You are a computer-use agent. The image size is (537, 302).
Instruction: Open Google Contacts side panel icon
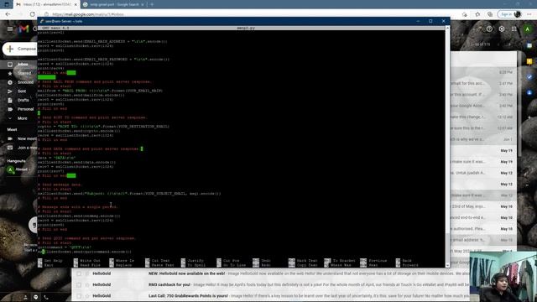529,93
